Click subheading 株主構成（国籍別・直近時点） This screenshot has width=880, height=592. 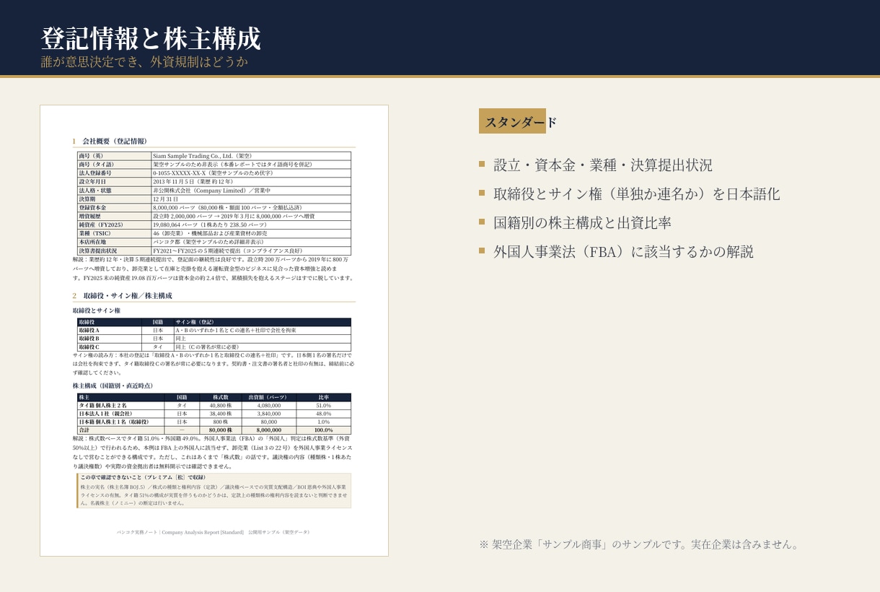click(113, 386)
